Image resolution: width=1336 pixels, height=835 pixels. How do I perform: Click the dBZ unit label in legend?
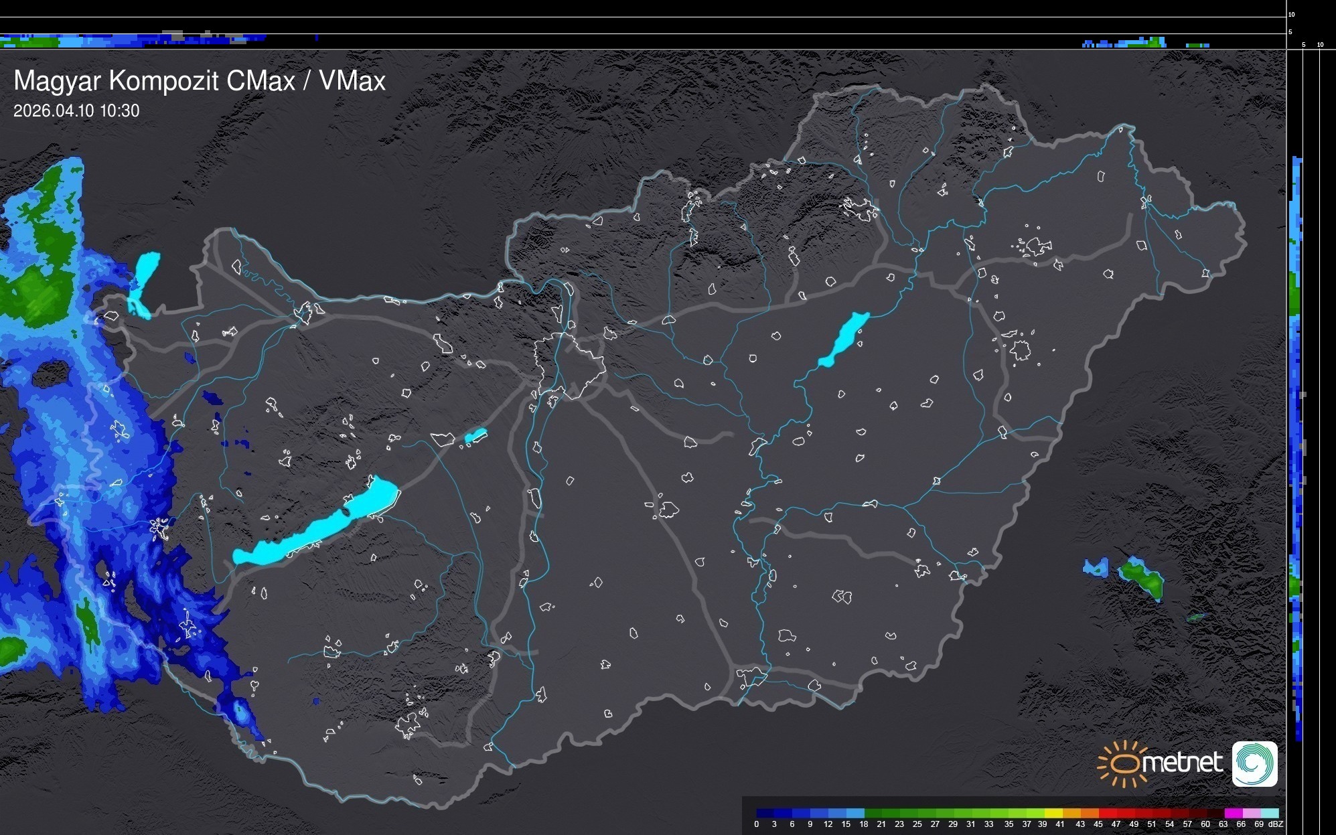pos(1276,824)
